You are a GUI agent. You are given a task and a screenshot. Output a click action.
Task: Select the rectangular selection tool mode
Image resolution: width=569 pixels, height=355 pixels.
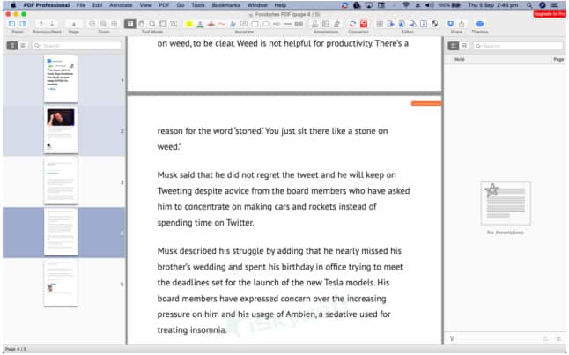pos(163,24)
